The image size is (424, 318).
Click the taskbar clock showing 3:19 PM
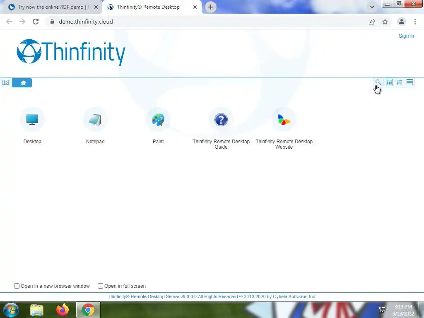point(403,310)
